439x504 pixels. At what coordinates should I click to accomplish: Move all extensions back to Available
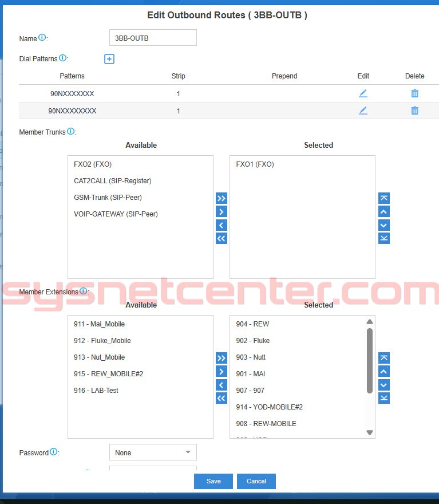pos(222,398)
